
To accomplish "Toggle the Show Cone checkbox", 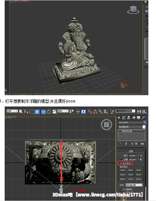I will [x=121, y=189].
